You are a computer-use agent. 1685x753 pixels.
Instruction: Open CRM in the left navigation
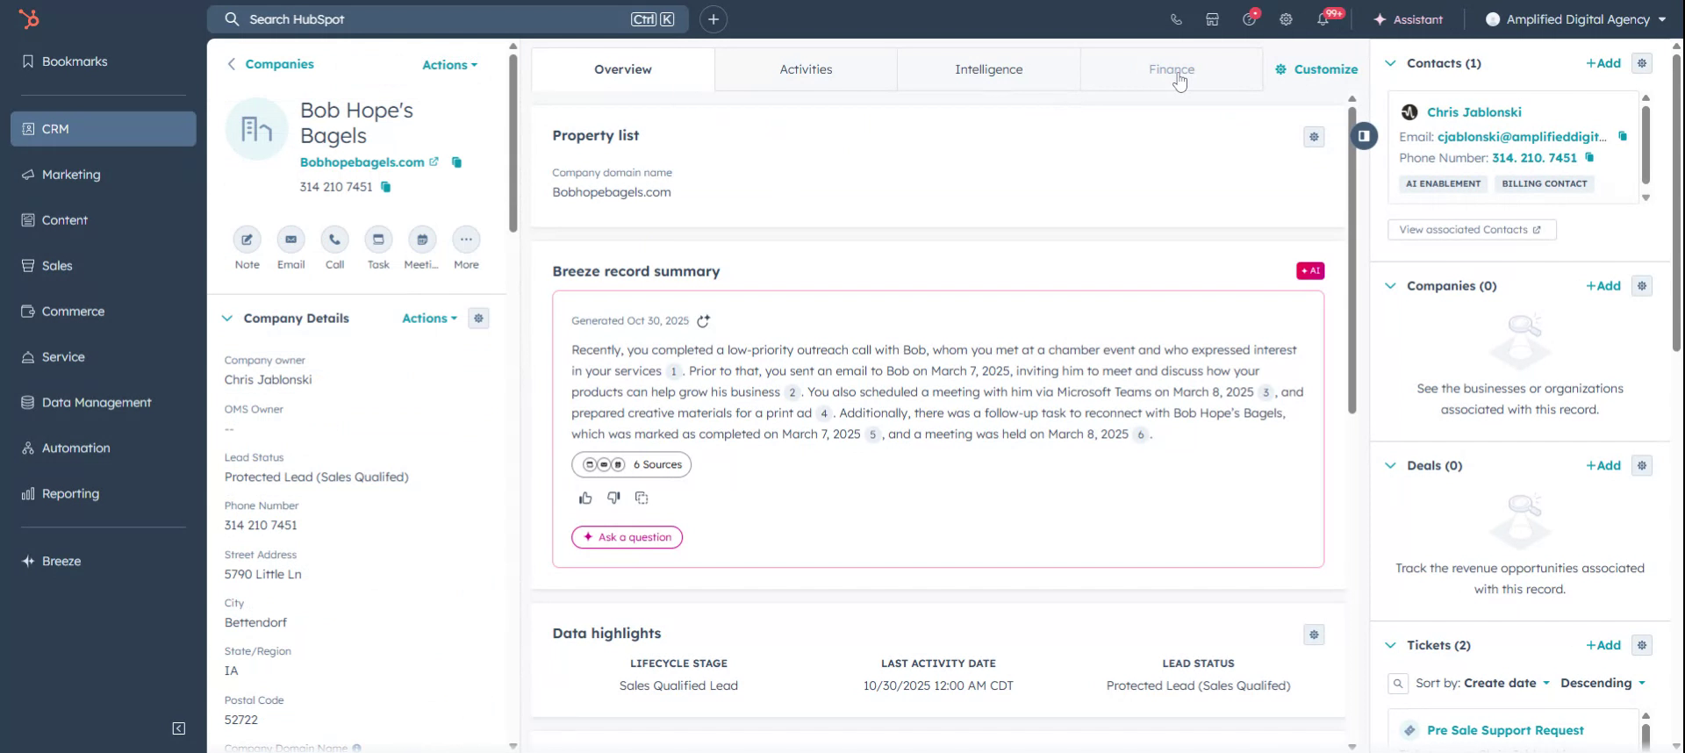pyautogui.click(x=104, y=129)
